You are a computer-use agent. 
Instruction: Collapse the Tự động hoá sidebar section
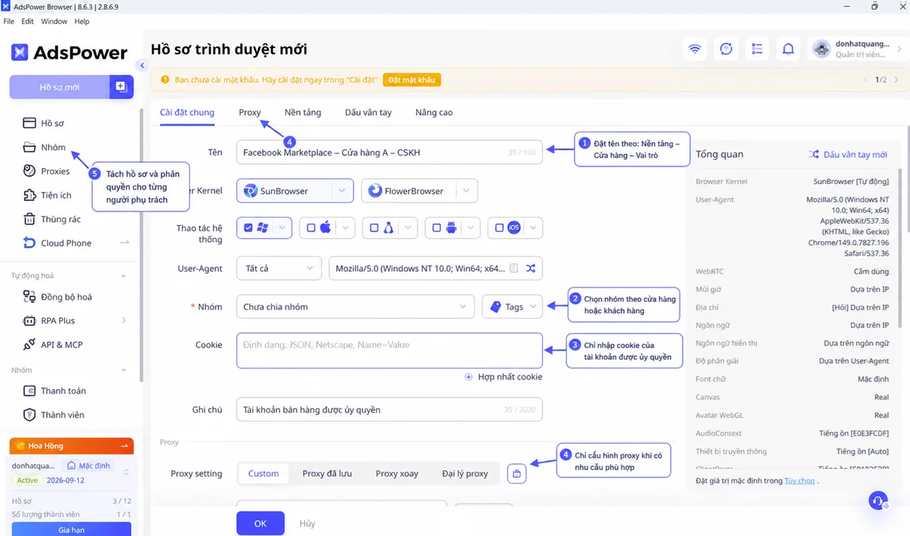(124, 276)
